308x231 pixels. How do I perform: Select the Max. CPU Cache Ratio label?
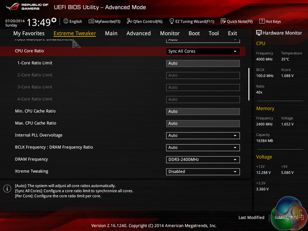tap(35, 123)
